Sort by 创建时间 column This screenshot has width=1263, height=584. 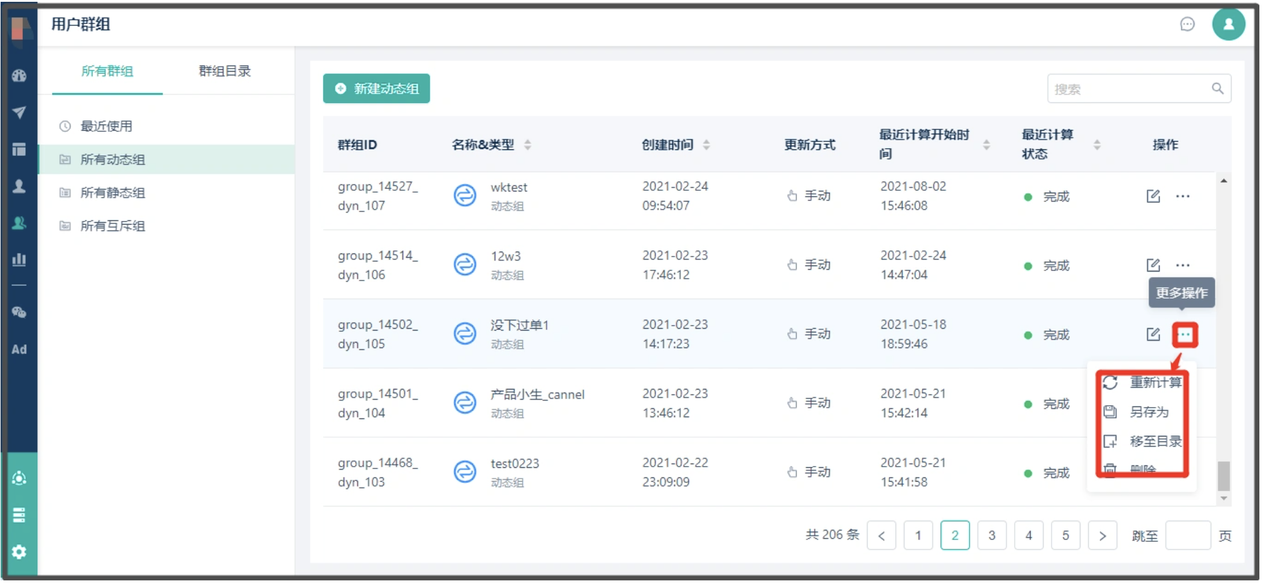(x=706, y=144)
